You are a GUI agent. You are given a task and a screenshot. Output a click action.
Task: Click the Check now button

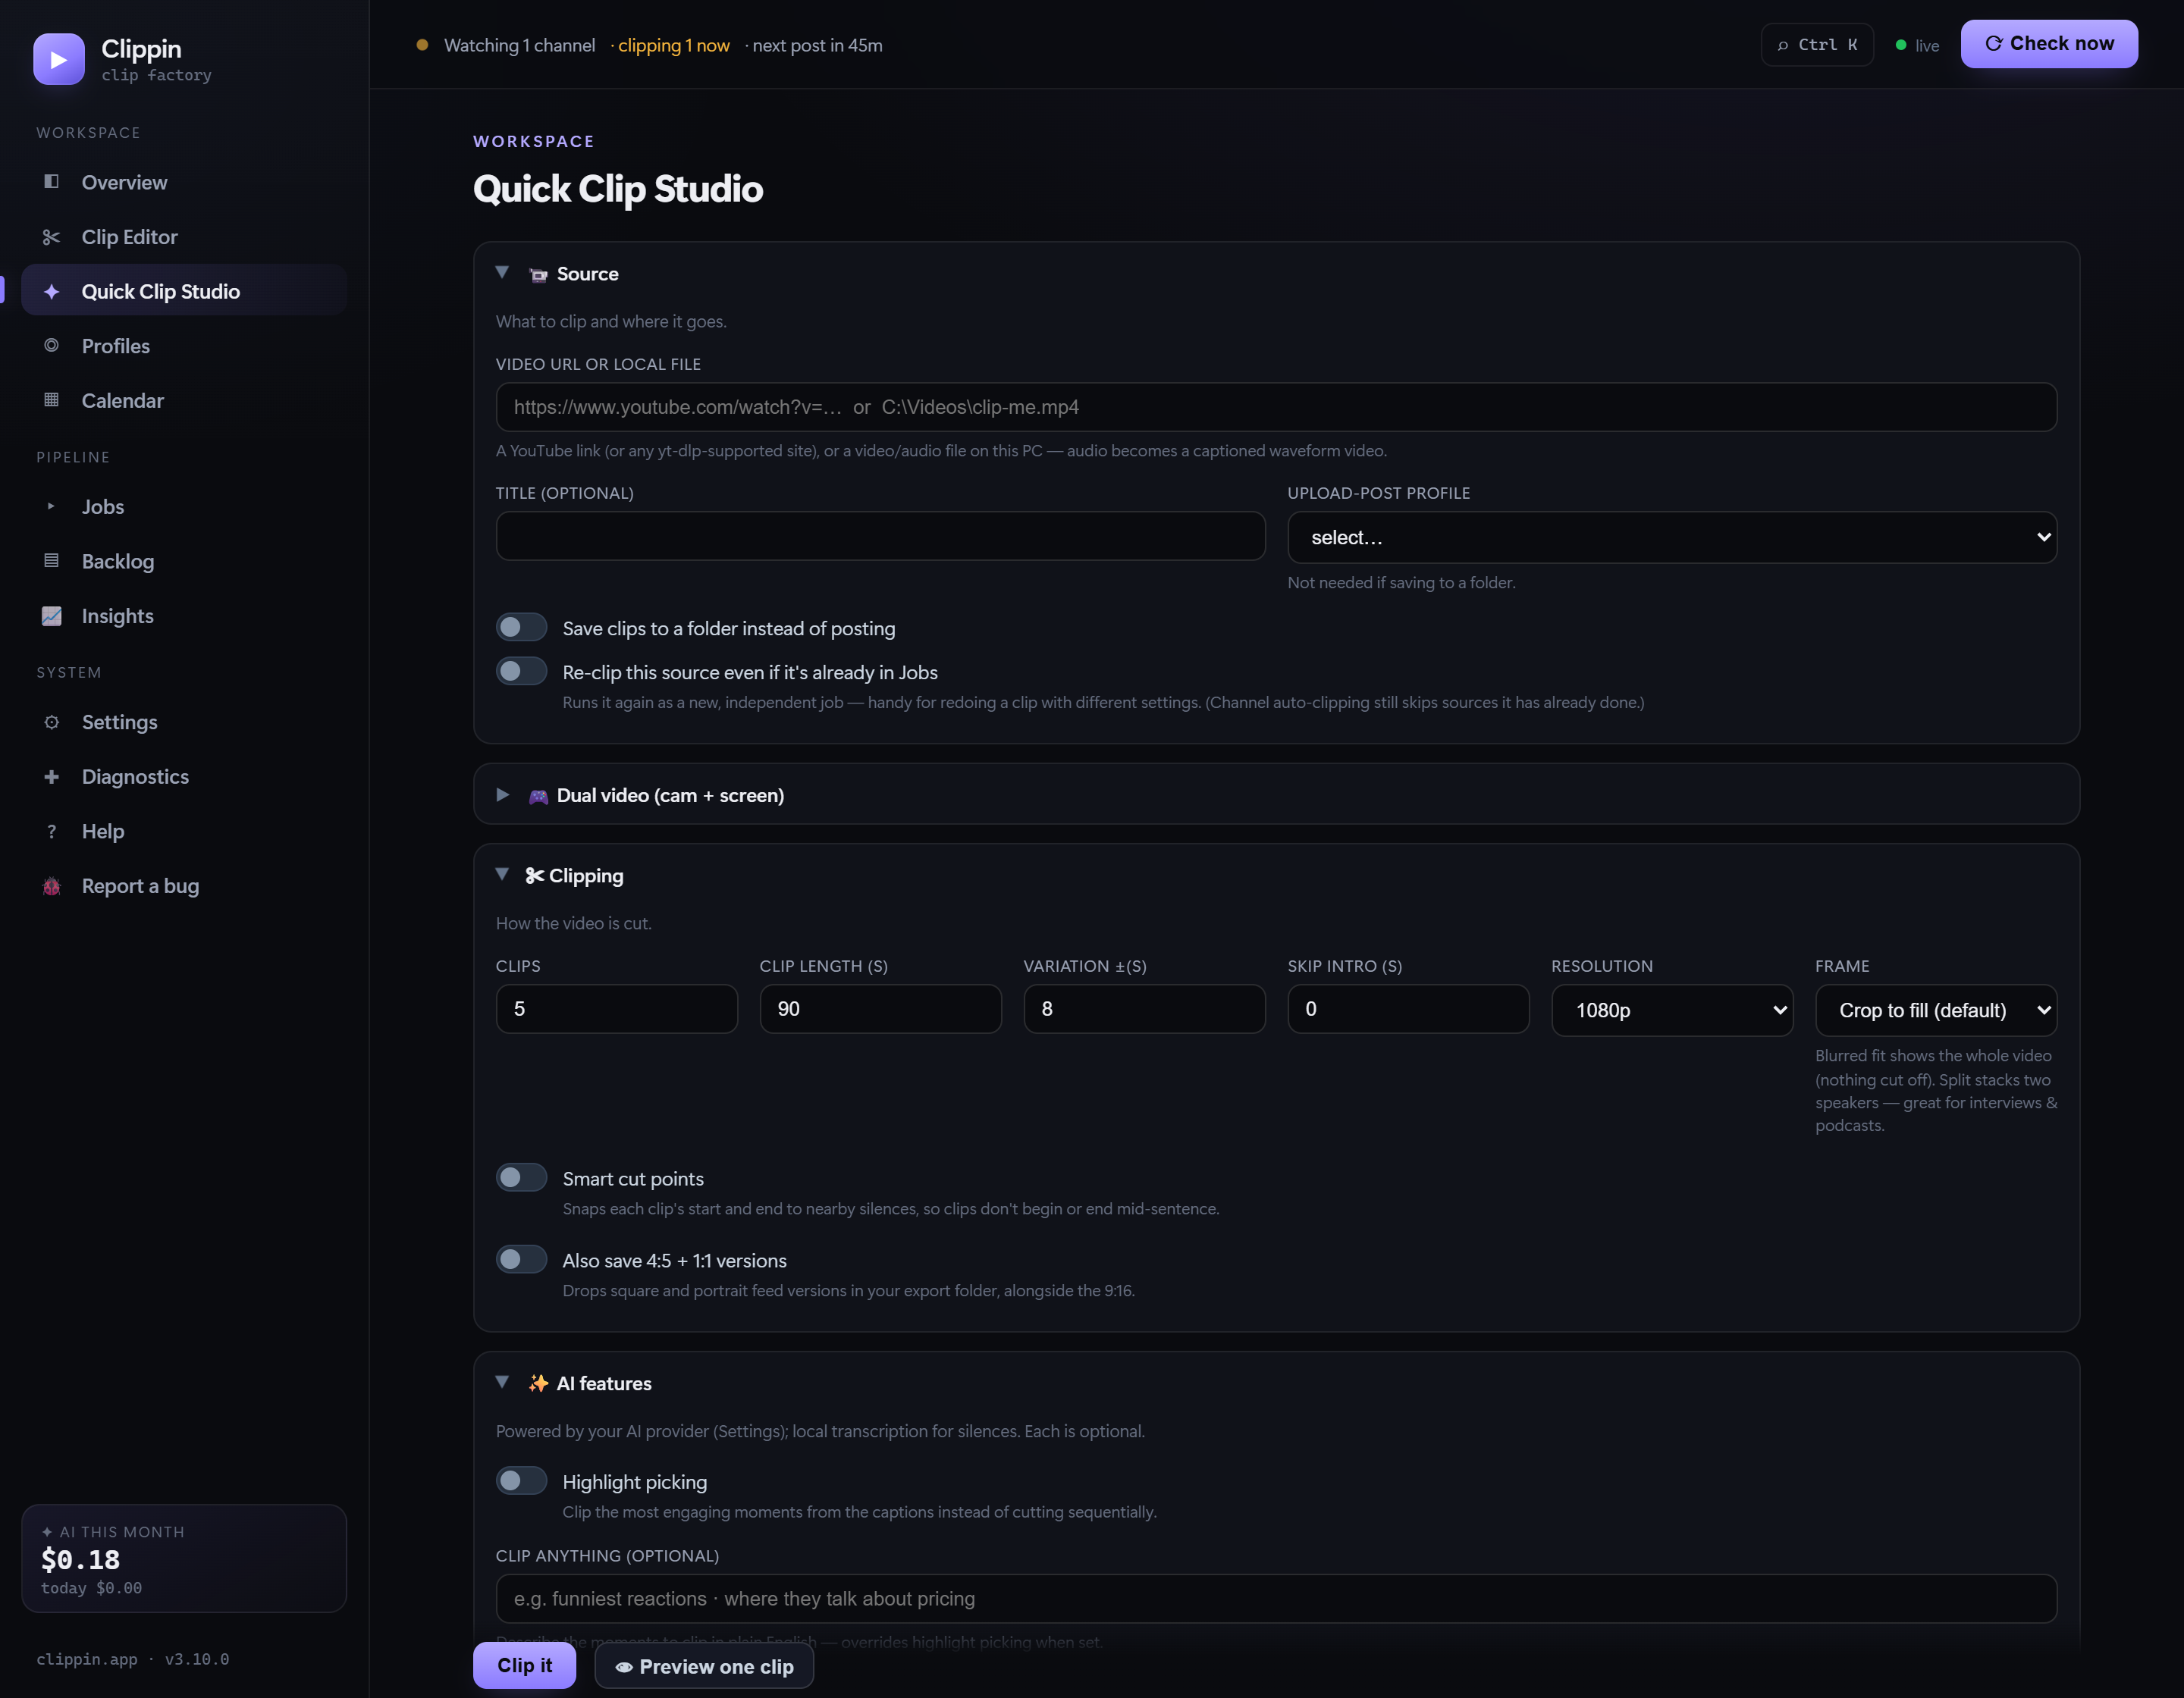2049,44
